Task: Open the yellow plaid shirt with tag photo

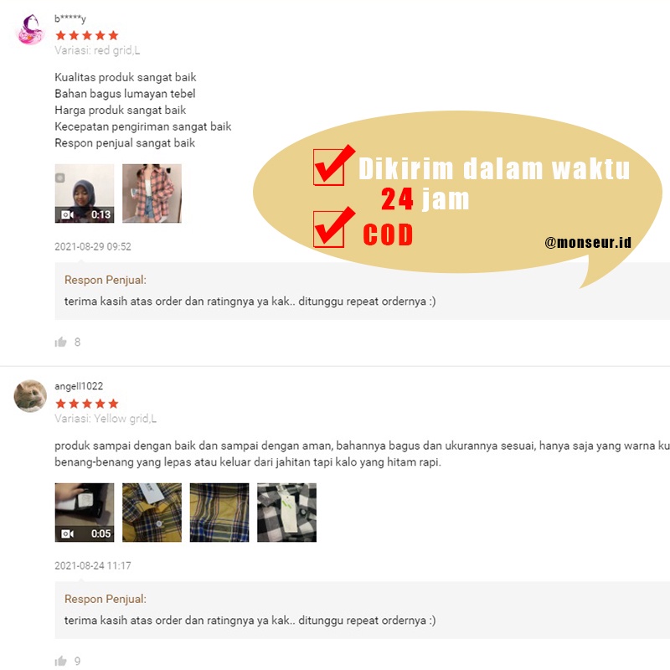Action: pyautogui.click(x=152, y=513)
